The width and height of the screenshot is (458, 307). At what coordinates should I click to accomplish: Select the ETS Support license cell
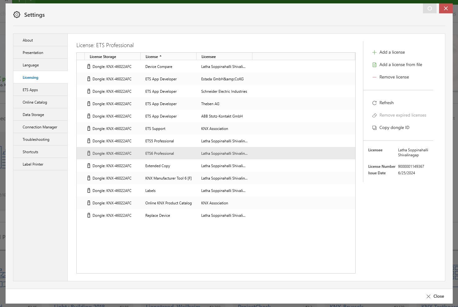click(x=155, y=128)
